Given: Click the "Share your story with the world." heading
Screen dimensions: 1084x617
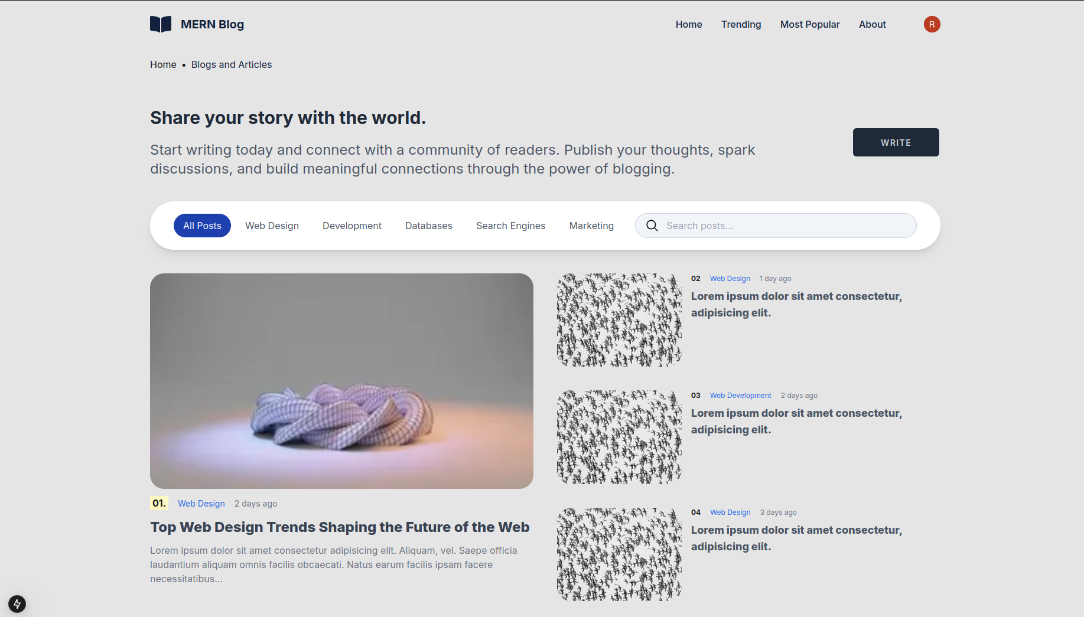Looking at the screenshot, I should click(288, 117).
